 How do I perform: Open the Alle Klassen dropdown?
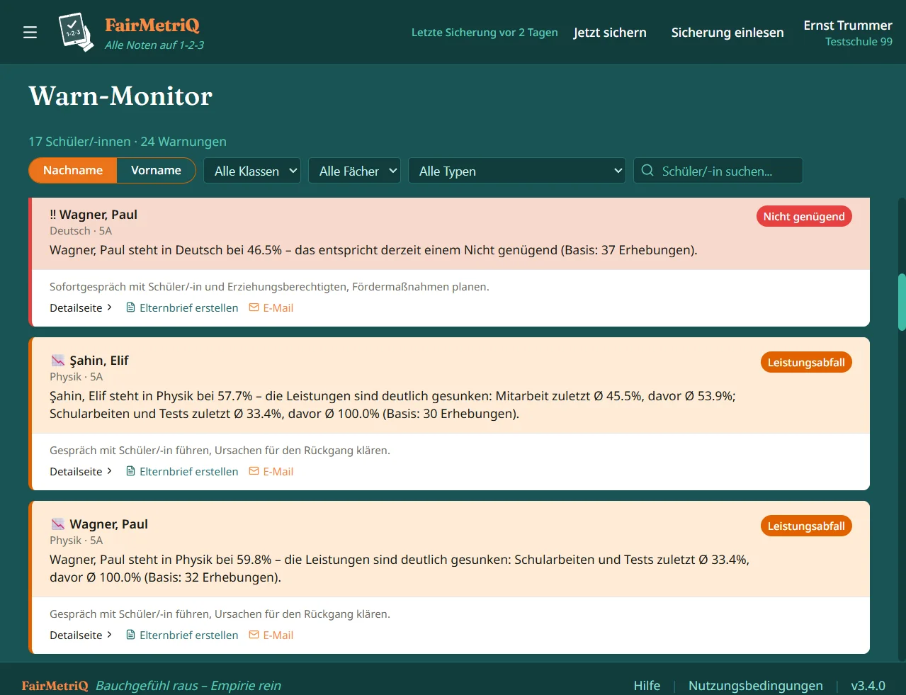(252, 171)
